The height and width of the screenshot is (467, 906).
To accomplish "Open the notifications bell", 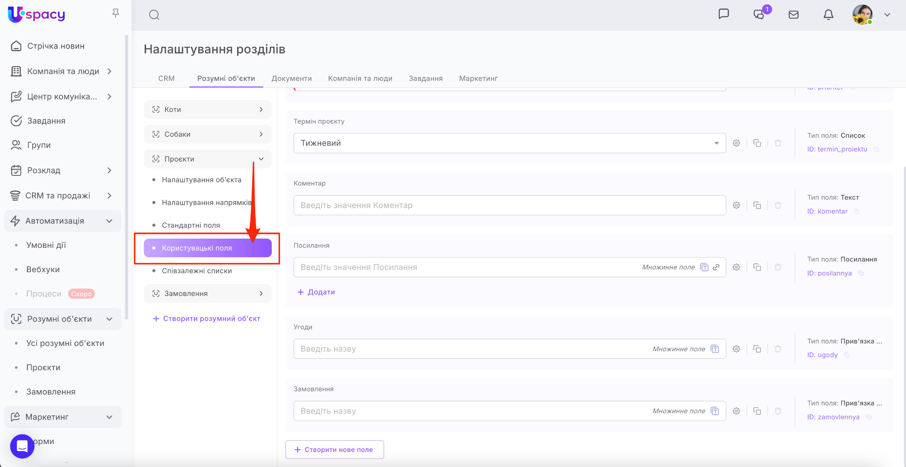I will tap(828, 15).
